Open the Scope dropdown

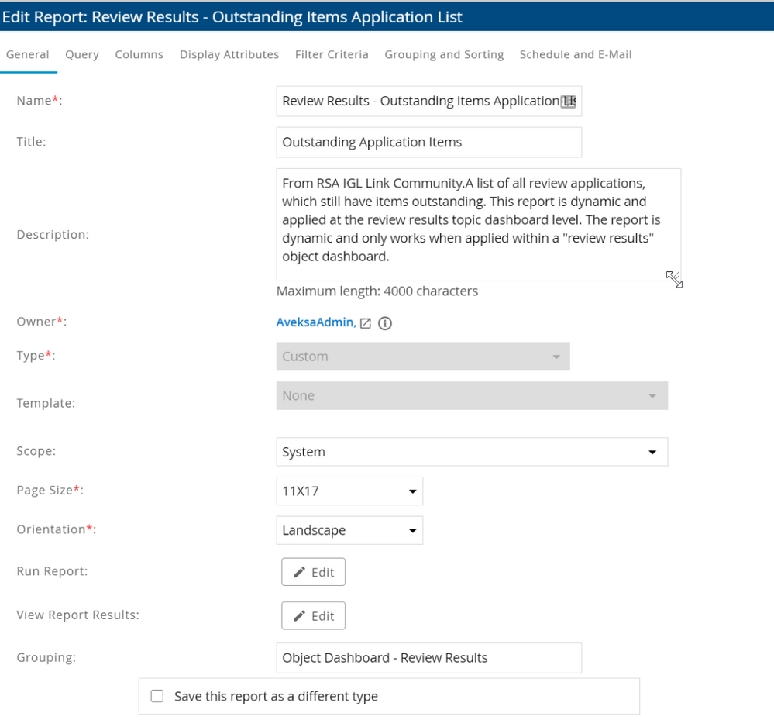(472, 452)
